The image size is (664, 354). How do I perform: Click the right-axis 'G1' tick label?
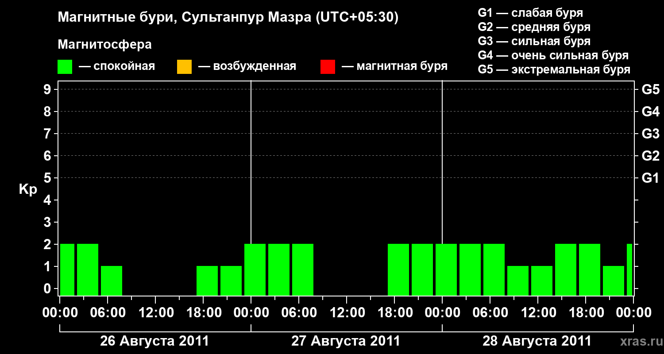point(650,178)
